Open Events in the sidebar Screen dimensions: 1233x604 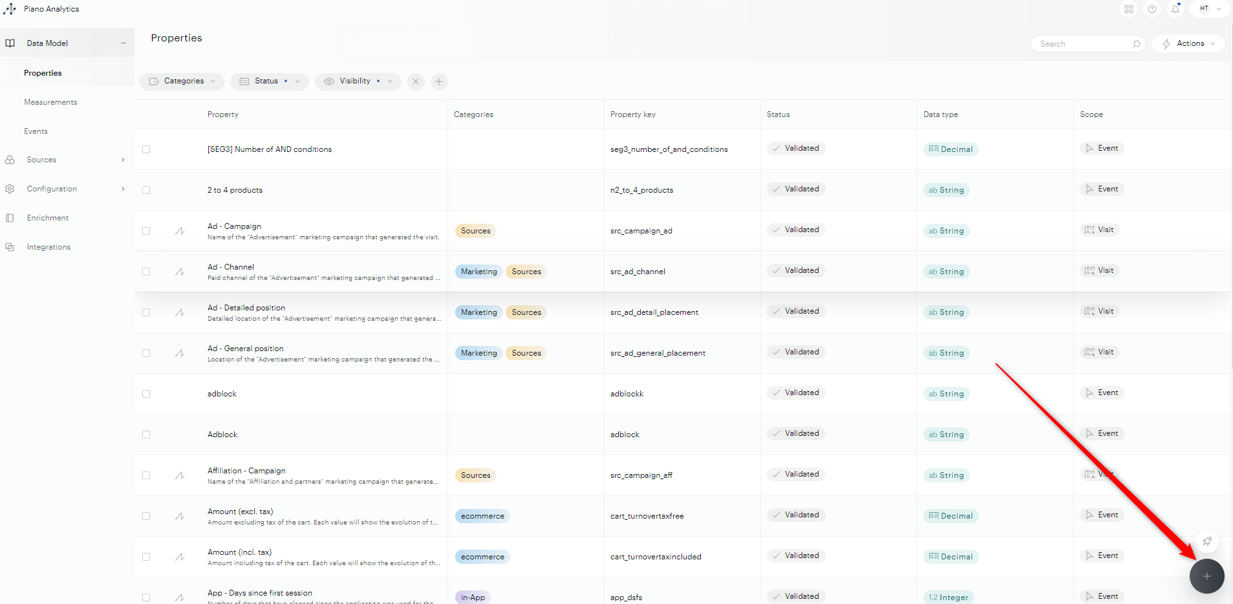[x=36, y=131]
